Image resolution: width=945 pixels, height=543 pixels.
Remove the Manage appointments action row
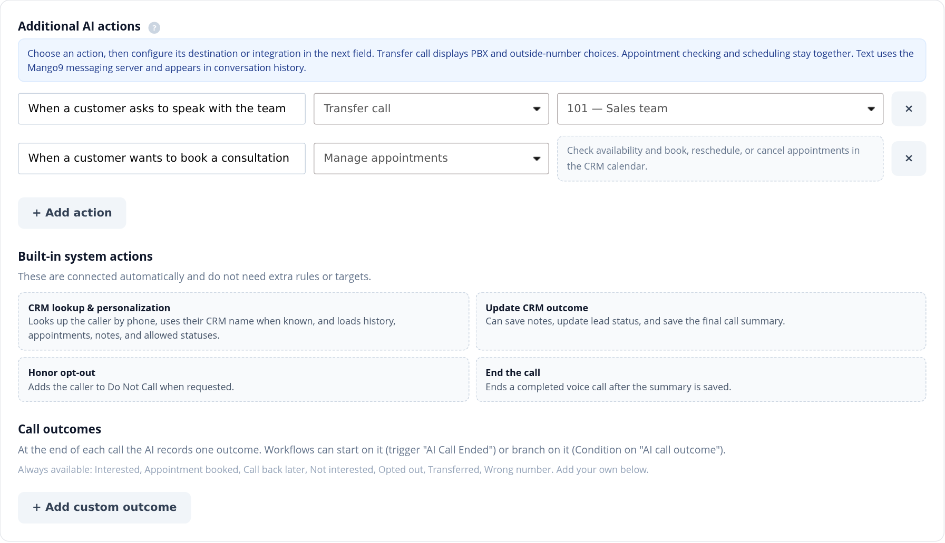pos(909,158)
